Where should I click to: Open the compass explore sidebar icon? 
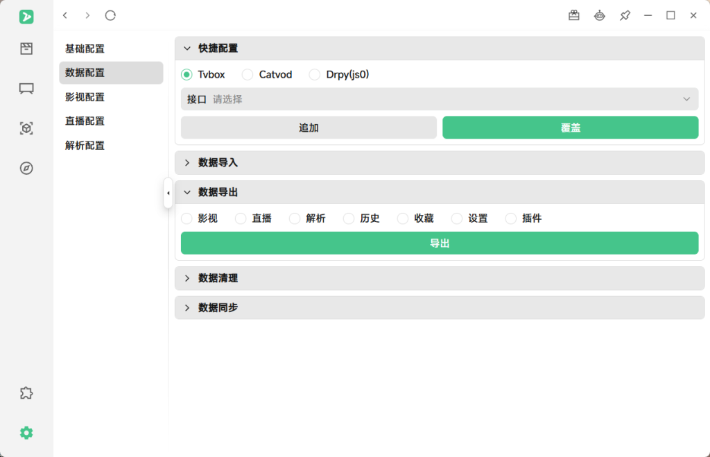[26, 168]
